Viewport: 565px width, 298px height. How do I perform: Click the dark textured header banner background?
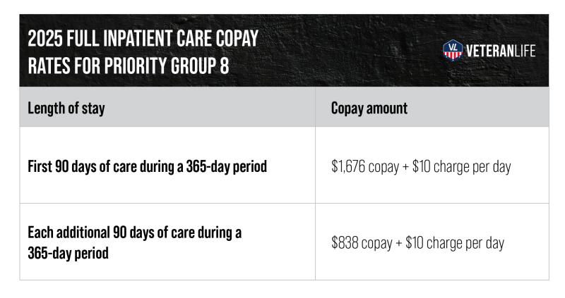pyautogui.click(x=343, y=50)
